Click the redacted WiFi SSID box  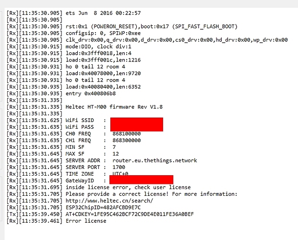click(x=136, y=121)
